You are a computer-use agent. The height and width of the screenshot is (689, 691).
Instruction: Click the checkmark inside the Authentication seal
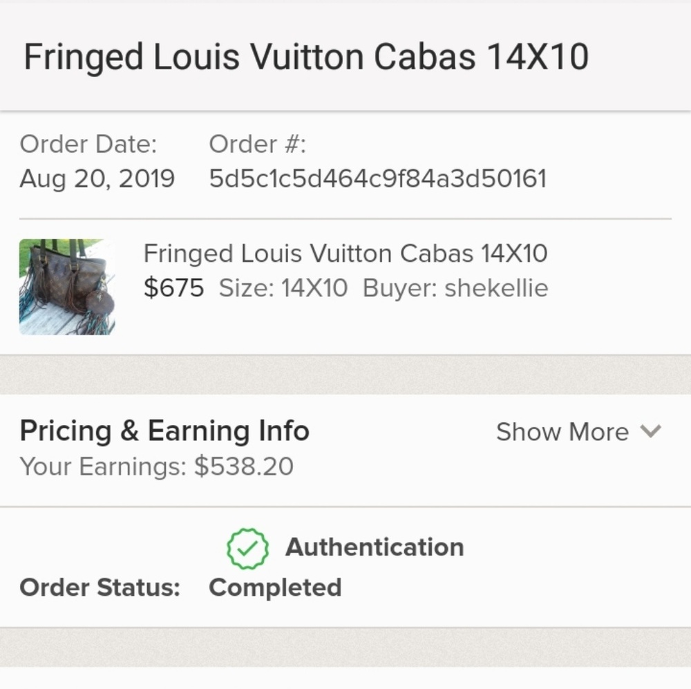pyautogui.click(x=247, y=547)
